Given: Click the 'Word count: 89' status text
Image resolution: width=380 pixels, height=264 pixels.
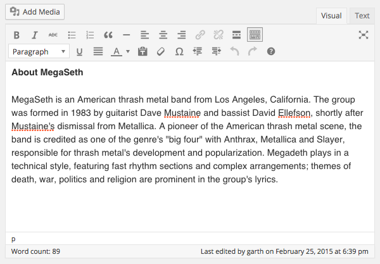Looking at the screenshot, I should pyautogui.click(x=35, y=251).
